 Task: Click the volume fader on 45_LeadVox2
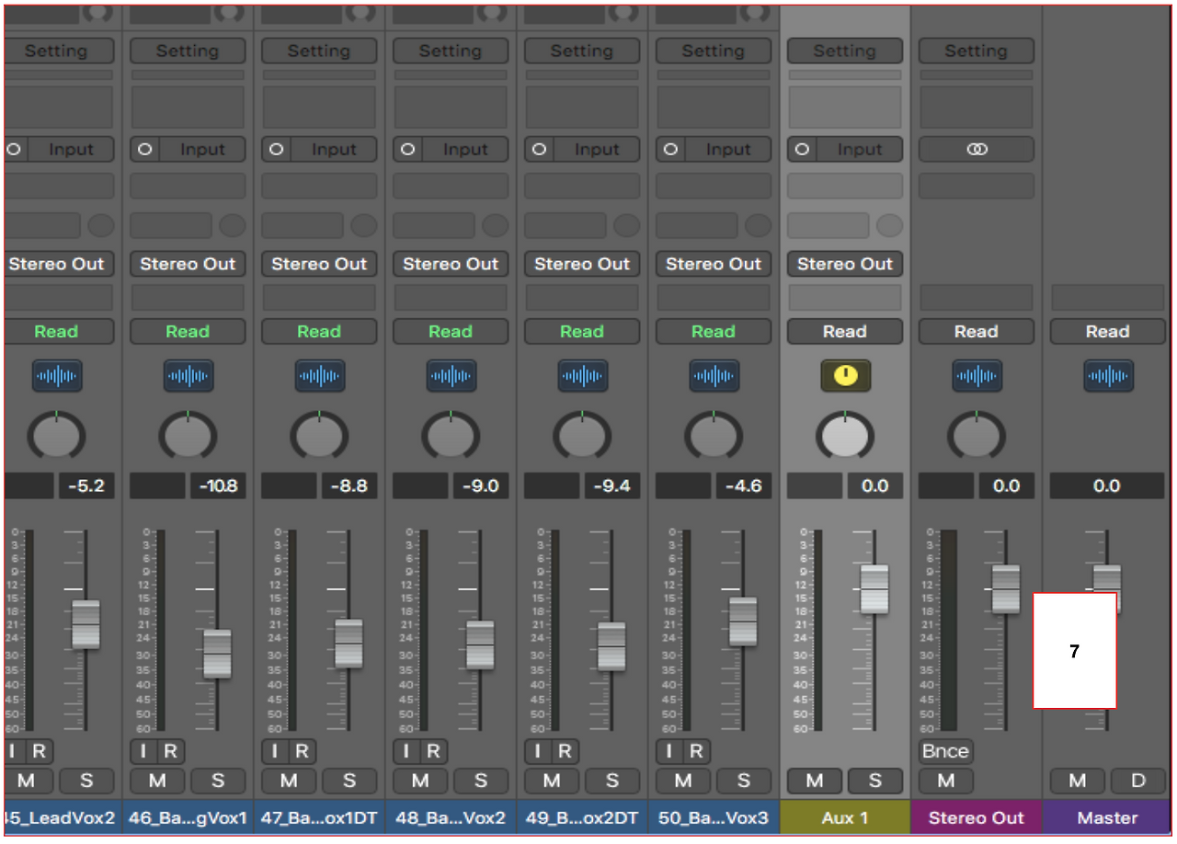pos(86,624)
